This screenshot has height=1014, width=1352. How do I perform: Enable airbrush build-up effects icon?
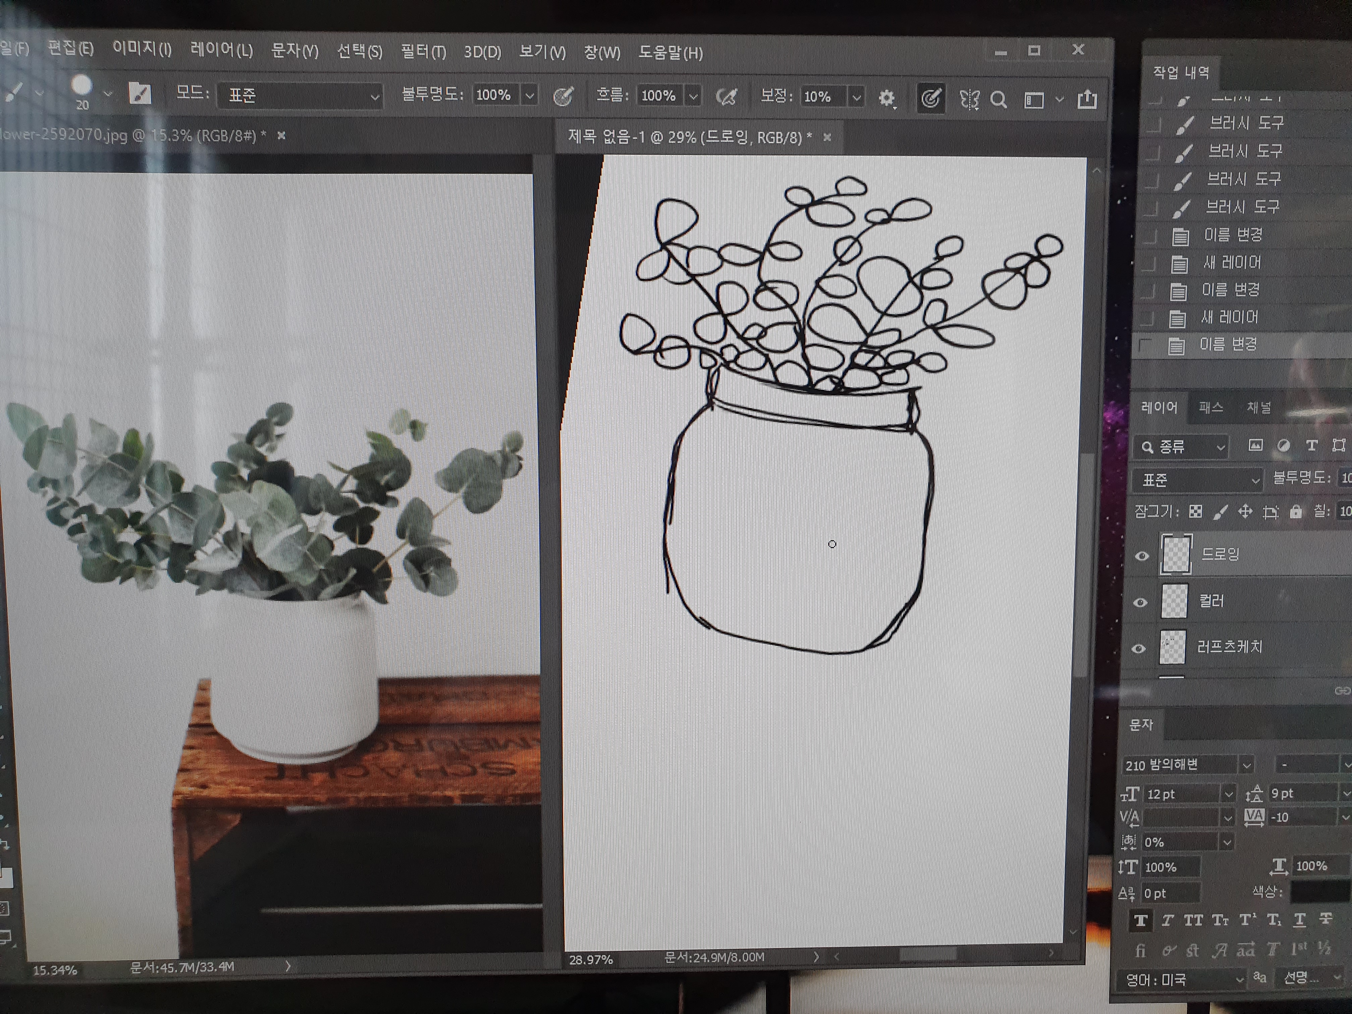click(x=727, y=97)
